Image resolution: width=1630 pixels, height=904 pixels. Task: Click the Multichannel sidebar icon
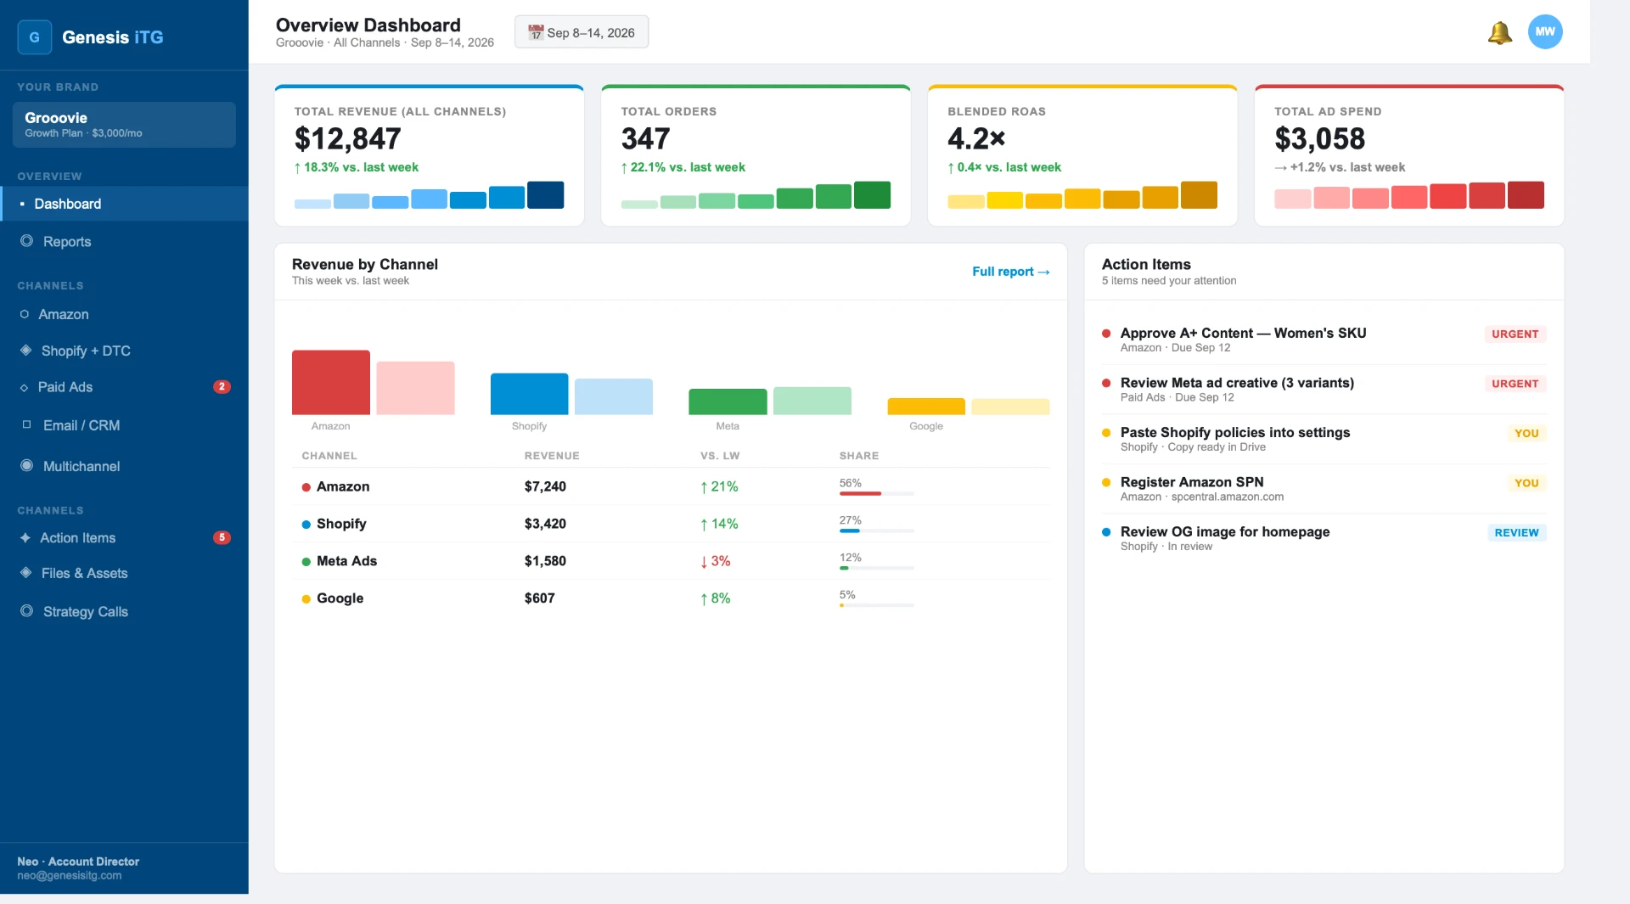[x=27, y=466]
